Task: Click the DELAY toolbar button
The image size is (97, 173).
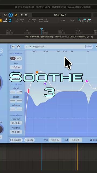Action: pyautogui.click(x=72, y=20)
